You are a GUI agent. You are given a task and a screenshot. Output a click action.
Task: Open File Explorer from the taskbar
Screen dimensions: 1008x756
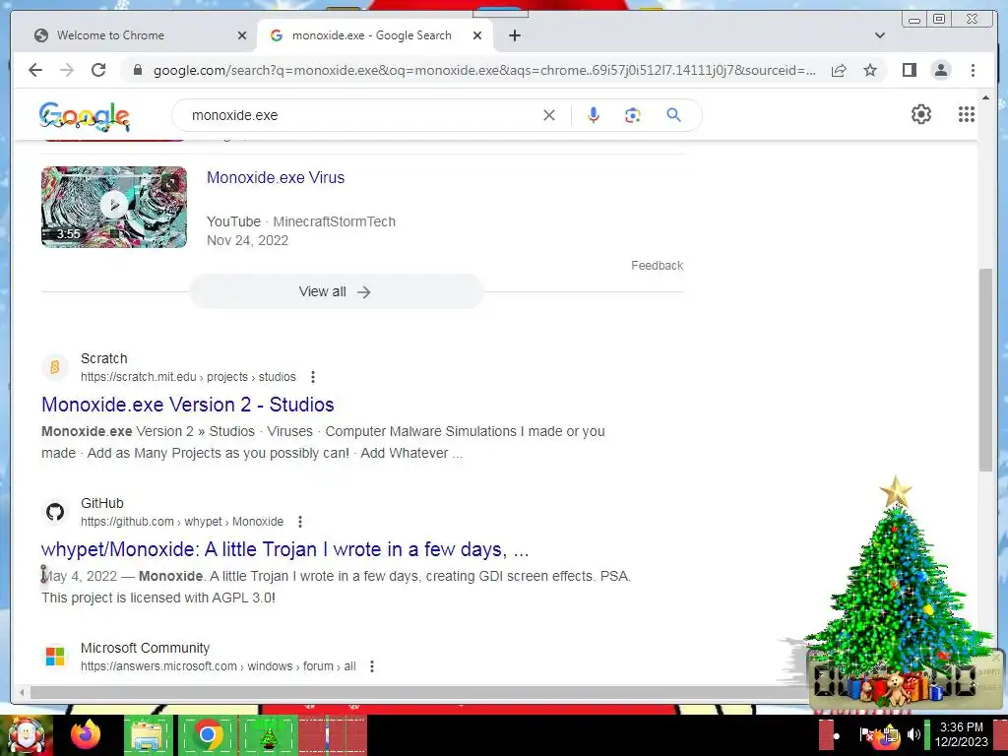point(148,735)
